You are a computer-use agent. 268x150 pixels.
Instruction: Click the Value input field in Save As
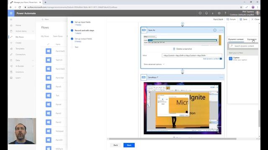pyautogui.click(x=192, y=55)
